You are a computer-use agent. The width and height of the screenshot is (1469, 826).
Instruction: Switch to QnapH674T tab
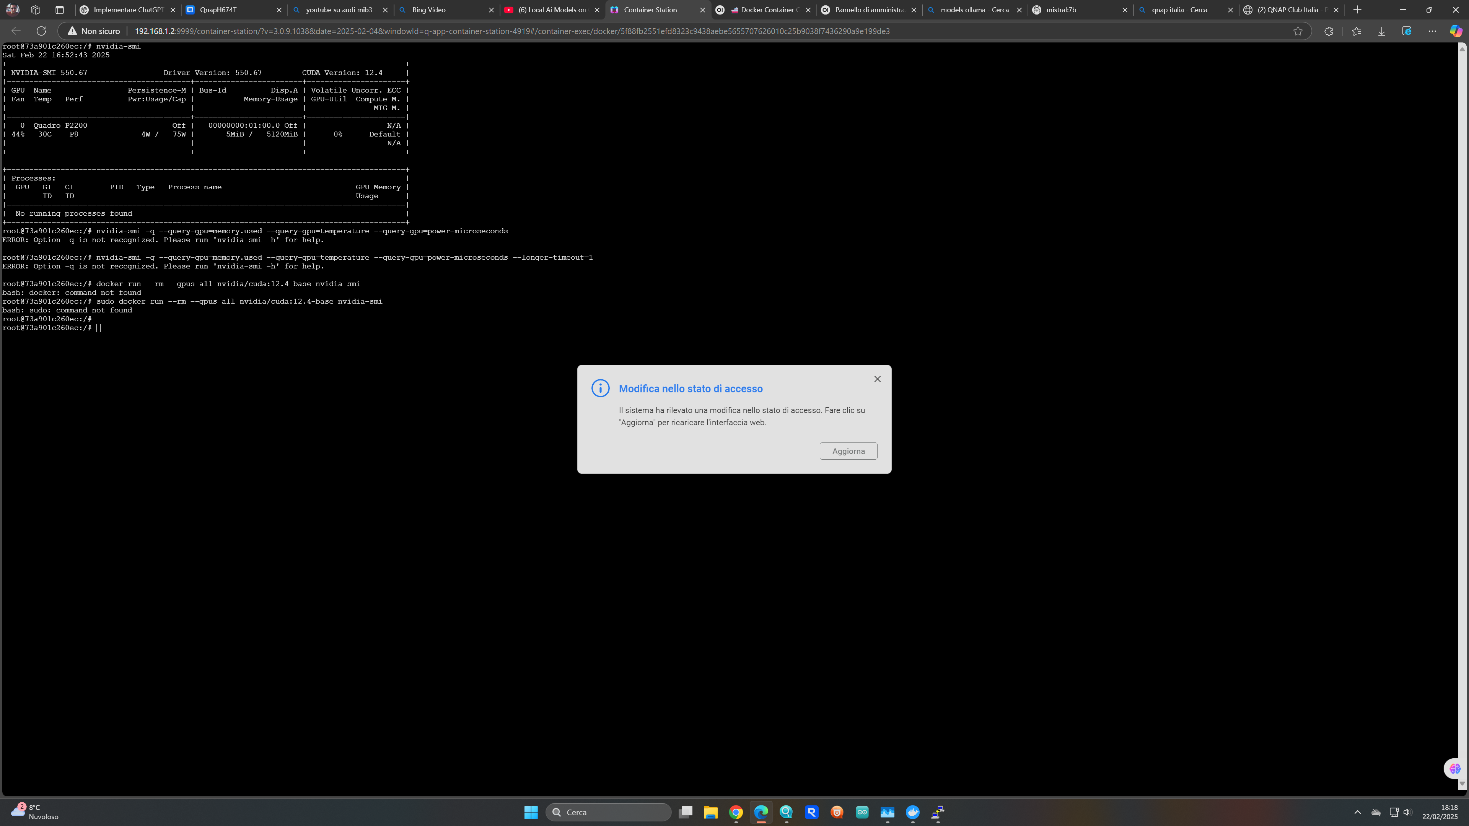coord(228,10)
